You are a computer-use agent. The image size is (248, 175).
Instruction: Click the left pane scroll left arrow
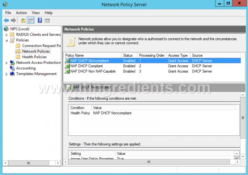(5, 163)
